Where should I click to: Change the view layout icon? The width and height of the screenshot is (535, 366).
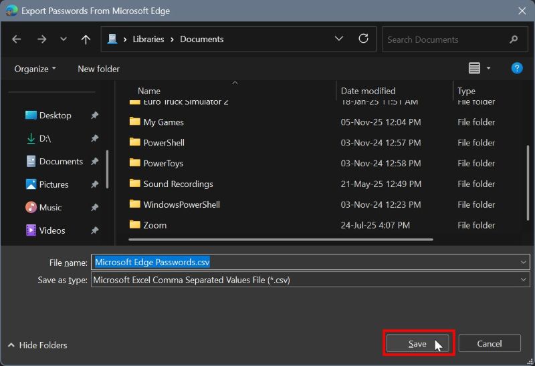(474, 68)
